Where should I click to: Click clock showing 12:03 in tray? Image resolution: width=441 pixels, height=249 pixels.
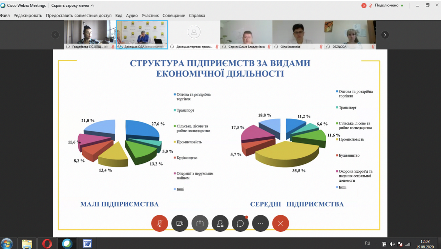(x=425, y=242)
